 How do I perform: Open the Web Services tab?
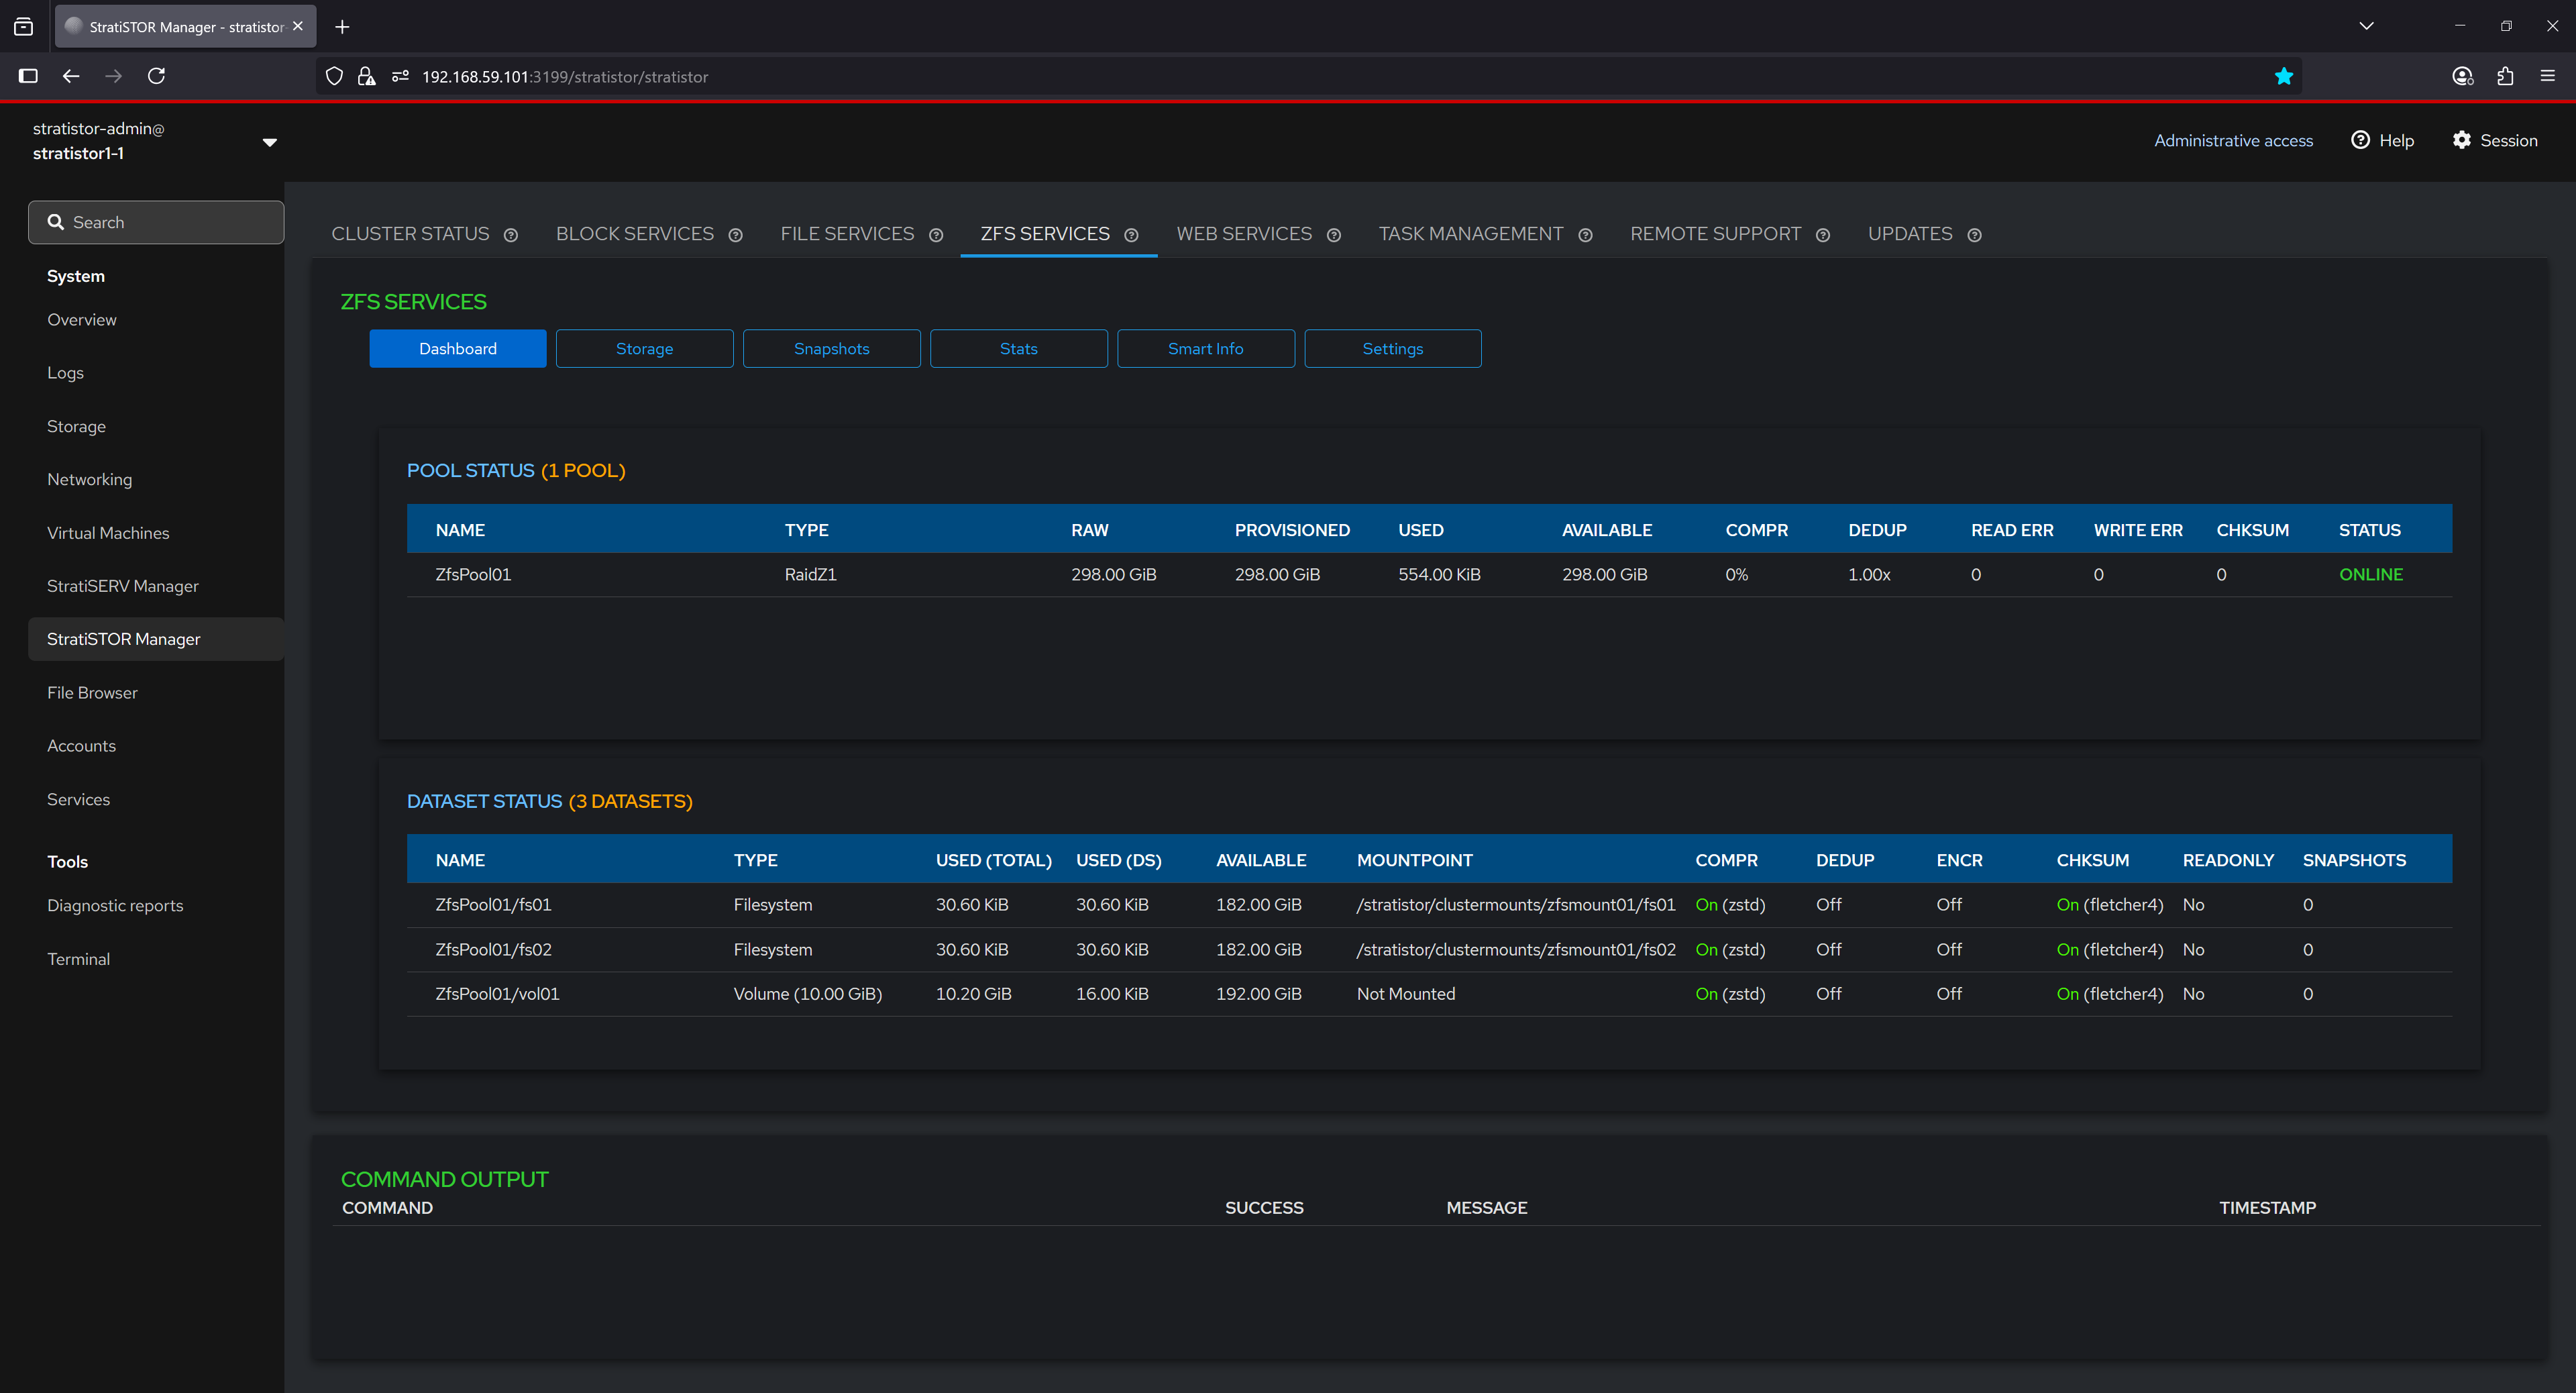[1243, 233]
